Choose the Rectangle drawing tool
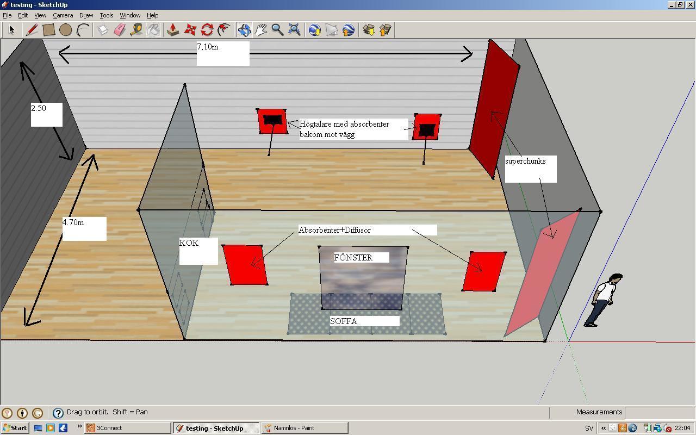Image resolution: width=696 pixels, height=435 pixels. (48, 30)
